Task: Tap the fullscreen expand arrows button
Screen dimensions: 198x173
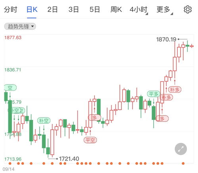Action: tap(181, 149)
